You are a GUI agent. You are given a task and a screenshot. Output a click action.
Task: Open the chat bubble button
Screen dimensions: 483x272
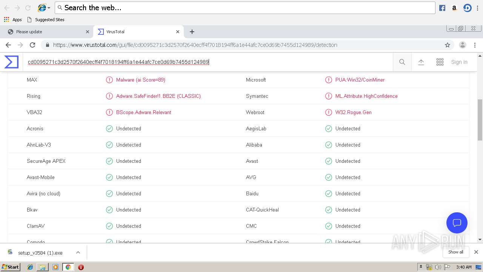tap(457, 223)
